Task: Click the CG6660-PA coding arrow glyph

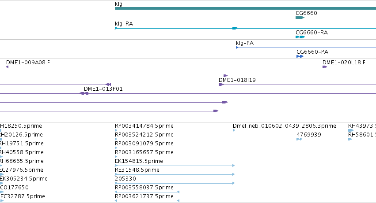Action: tap(300, 56)
